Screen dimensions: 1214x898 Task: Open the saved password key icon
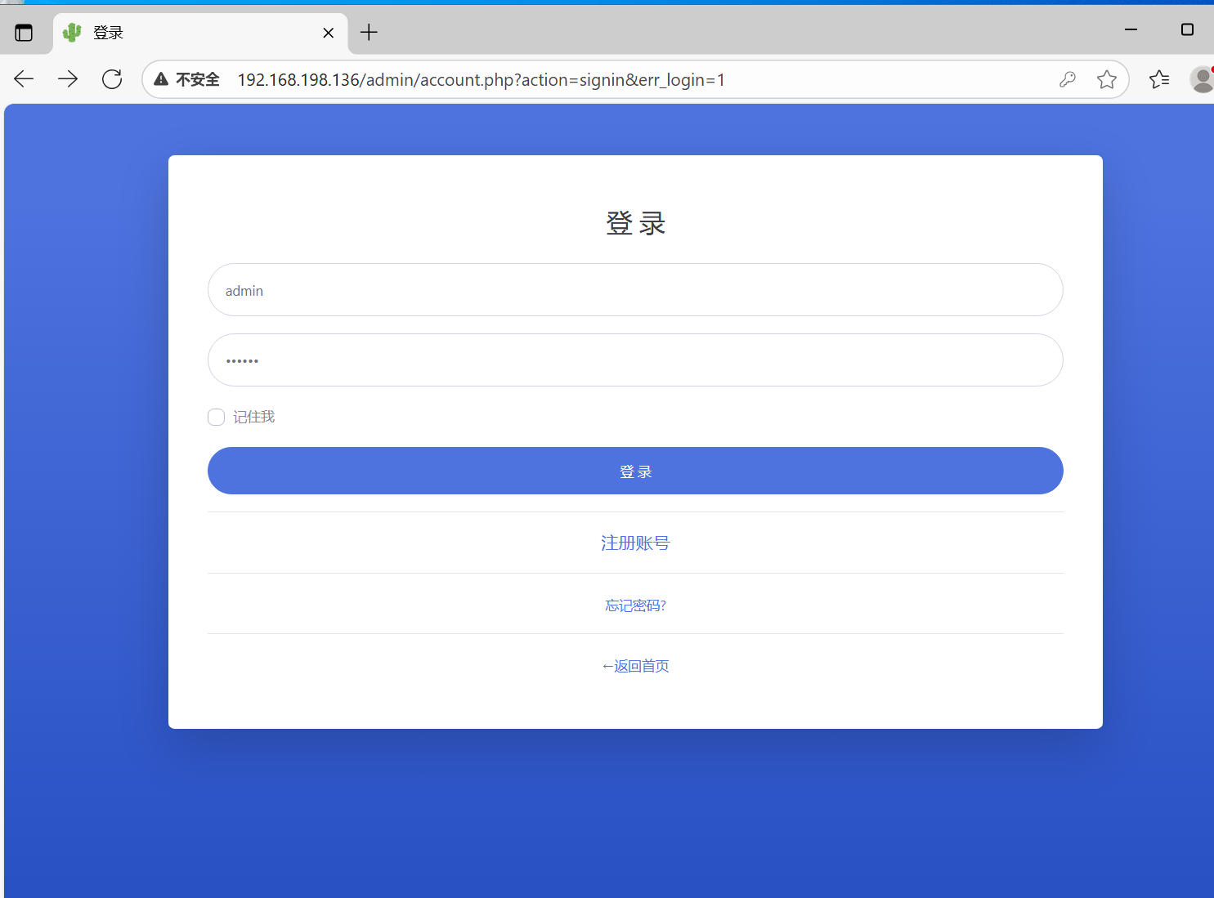coord(1067,79)
